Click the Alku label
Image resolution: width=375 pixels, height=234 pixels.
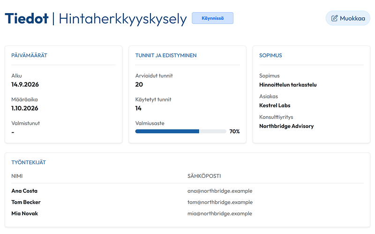[x=16, y=76]
